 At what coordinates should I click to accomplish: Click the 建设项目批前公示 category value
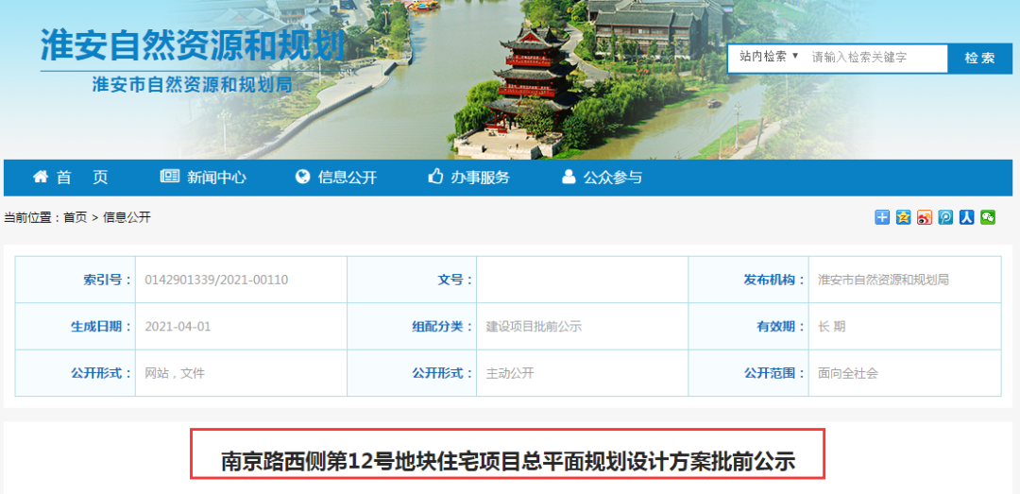[534, 327]
